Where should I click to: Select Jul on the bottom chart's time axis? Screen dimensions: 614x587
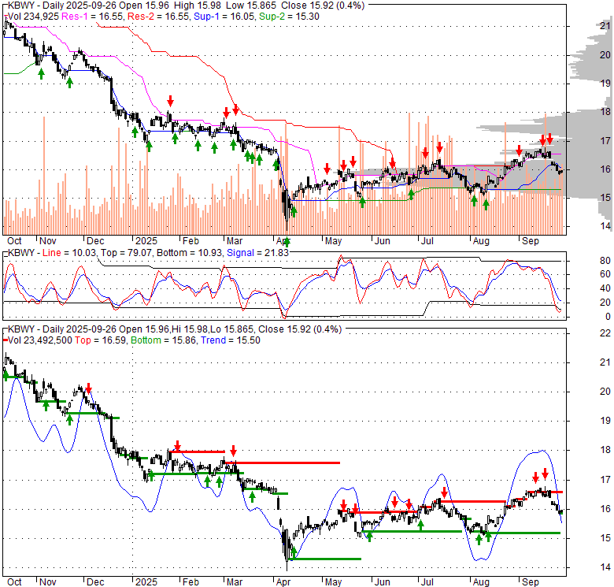427,582
